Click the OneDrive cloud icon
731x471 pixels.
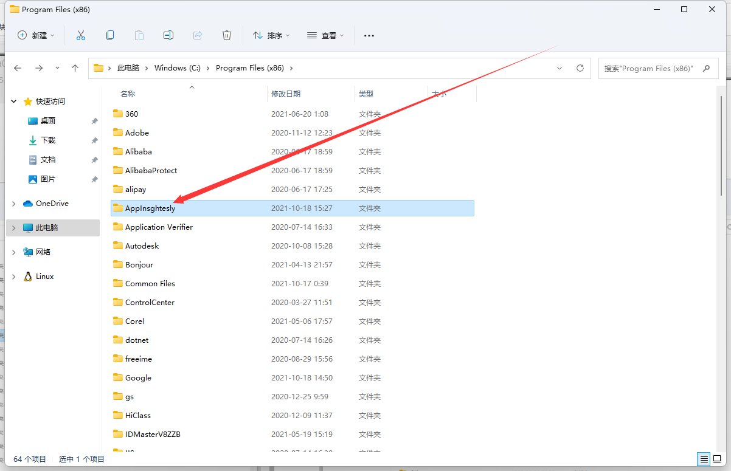[x=28, y=204]
